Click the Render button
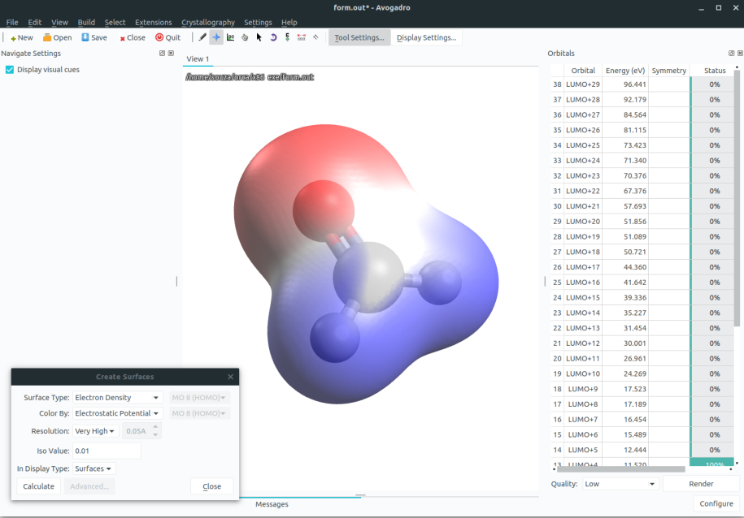The height and width of the screenshot is (518, 744). [x=701, y=484]
